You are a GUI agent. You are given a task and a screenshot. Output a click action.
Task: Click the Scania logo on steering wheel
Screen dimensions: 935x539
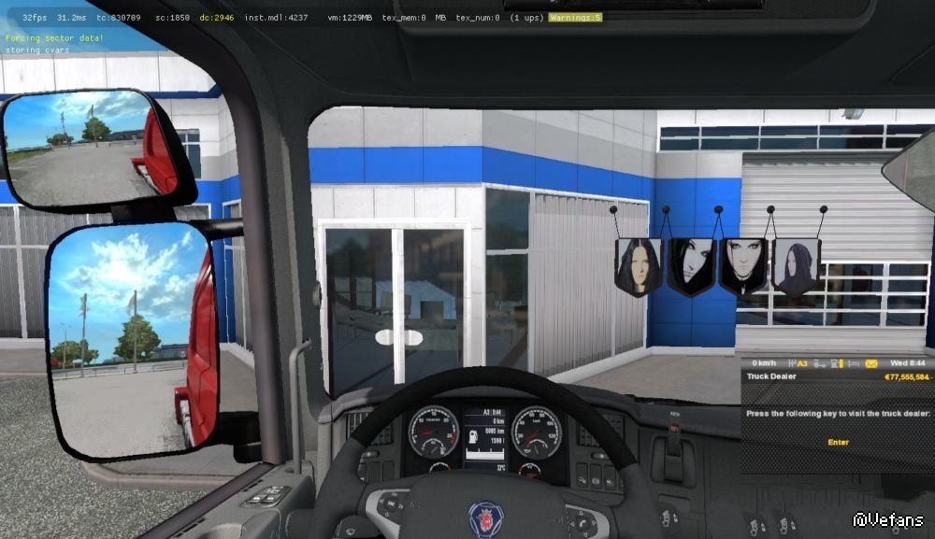click(485, 518)
